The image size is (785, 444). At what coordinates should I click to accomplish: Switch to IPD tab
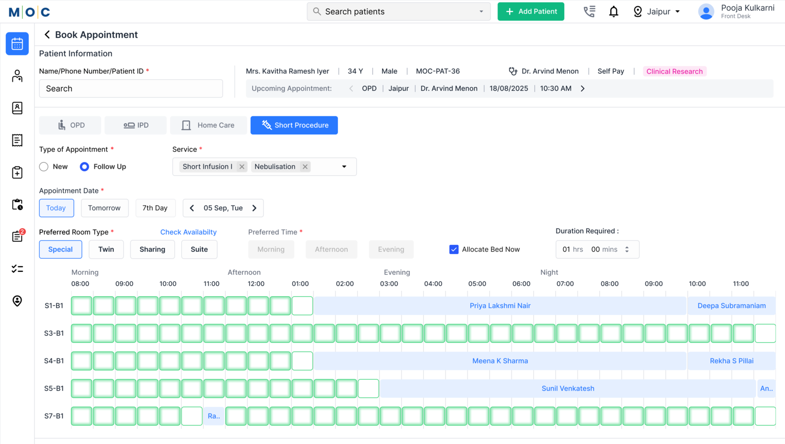(x=135, y=125)
